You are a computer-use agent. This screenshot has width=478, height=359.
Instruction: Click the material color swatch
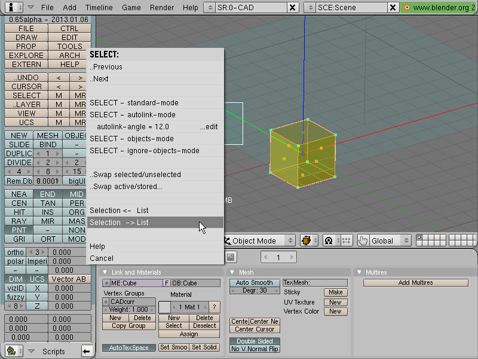click(x=164, y=307)
